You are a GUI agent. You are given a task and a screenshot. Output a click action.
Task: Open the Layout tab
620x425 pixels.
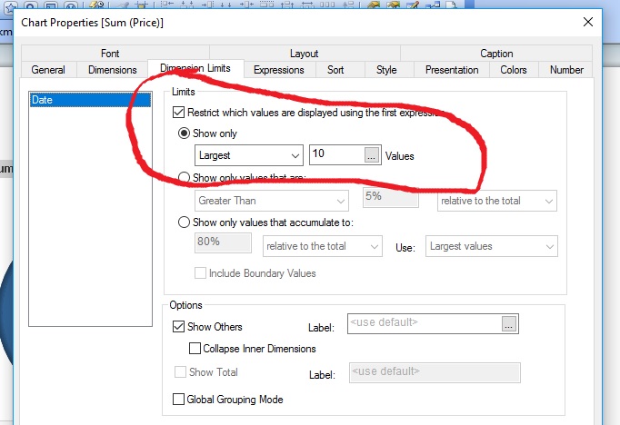[304, 54]
